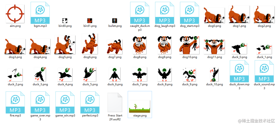The image size is (279, 127).
Task: Click the file name text "aim.png"
Action: 15,26
